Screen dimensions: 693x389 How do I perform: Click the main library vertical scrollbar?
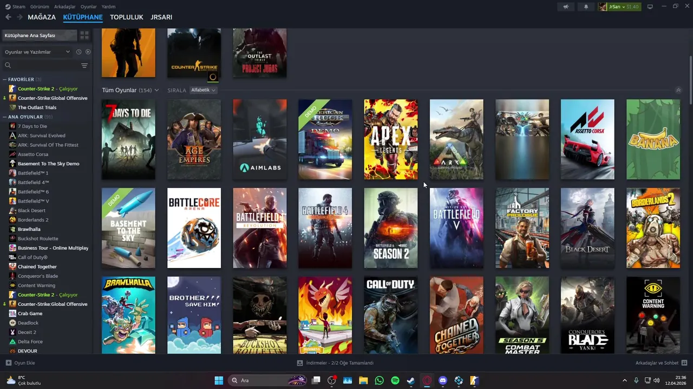point(690,81)
